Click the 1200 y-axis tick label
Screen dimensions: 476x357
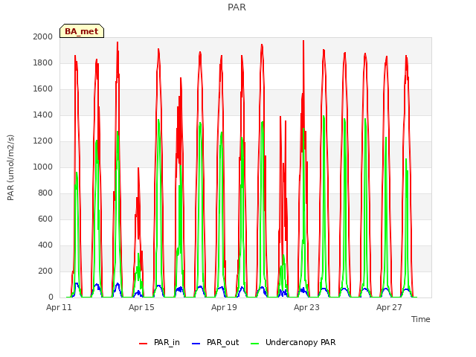point(43,141)
